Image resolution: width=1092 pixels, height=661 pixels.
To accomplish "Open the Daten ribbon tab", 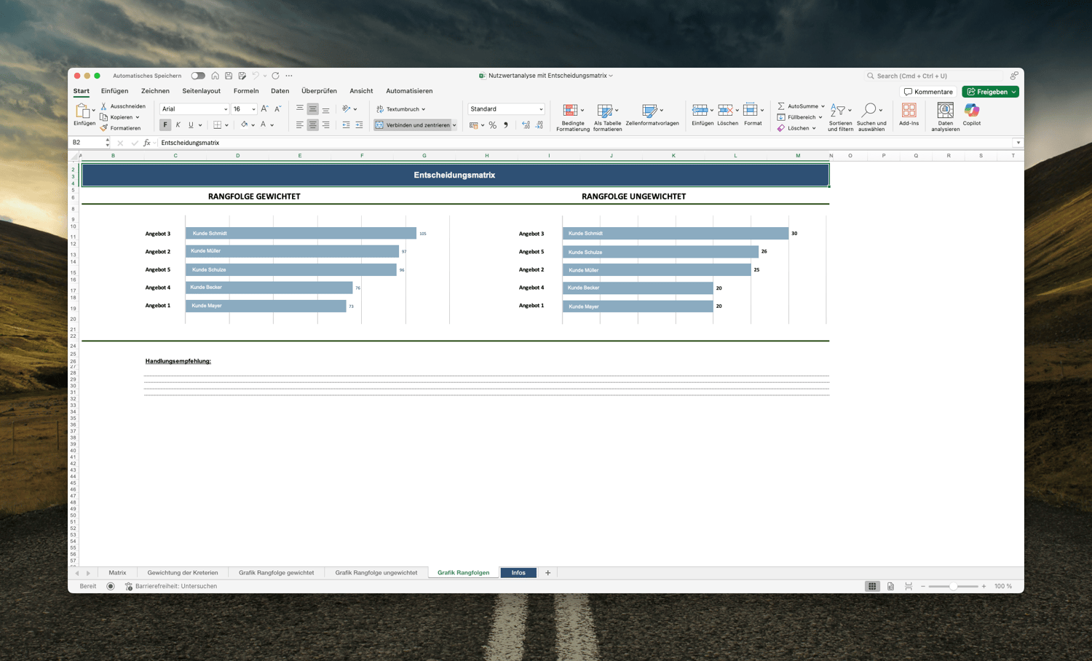I will [280, 91].
